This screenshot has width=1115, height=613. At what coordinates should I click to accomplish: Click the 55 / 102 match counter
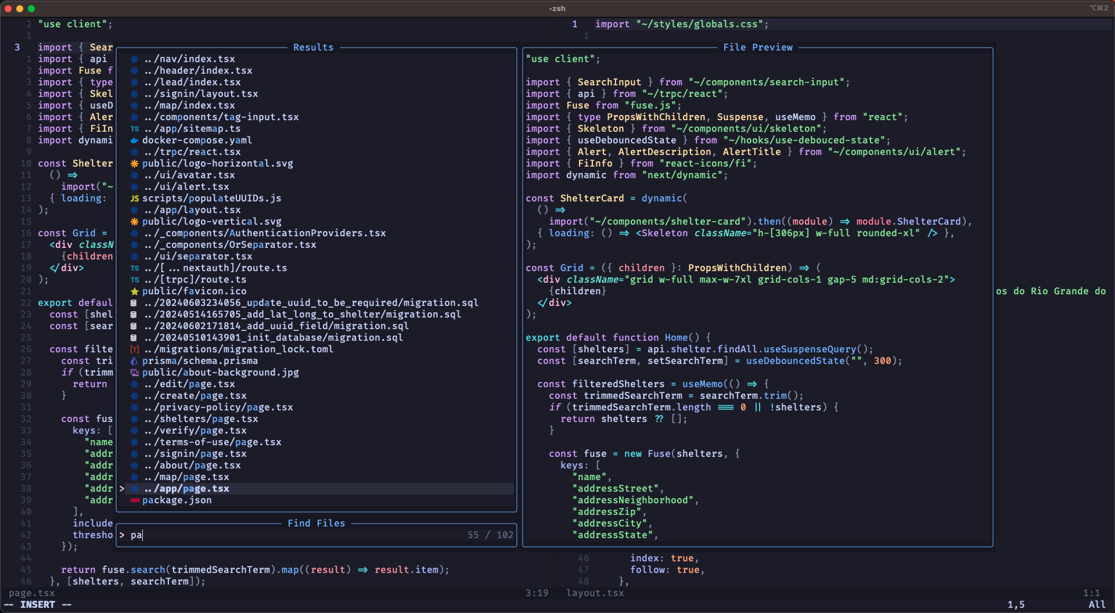pyautogui.click(x=491, y=535)
